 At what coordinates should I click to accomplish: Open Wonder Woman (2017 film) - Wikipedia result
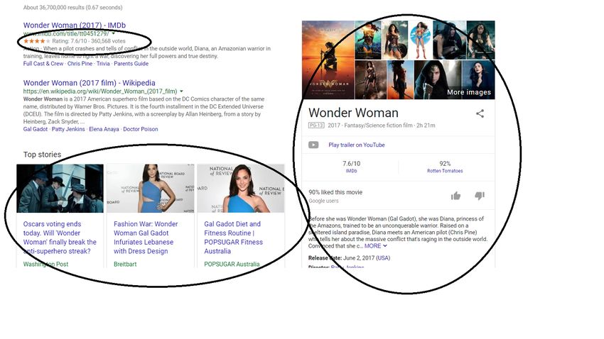point(89,83)
